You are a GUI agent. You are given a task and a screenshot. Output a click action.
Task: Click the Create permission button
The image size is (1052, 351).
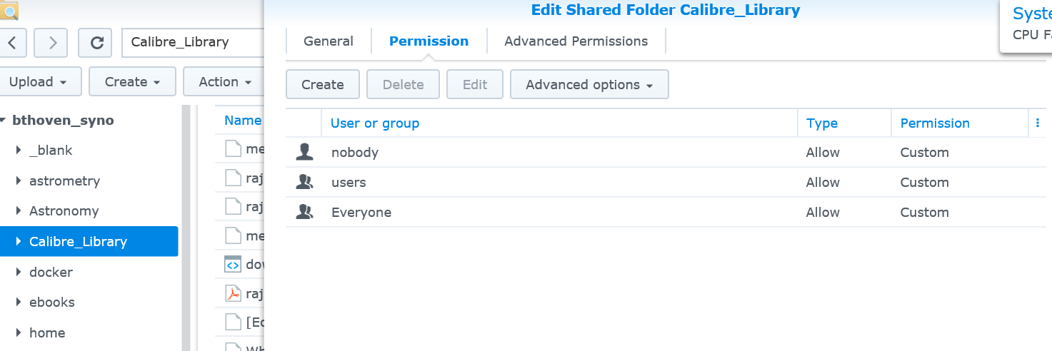pos(322,84)
